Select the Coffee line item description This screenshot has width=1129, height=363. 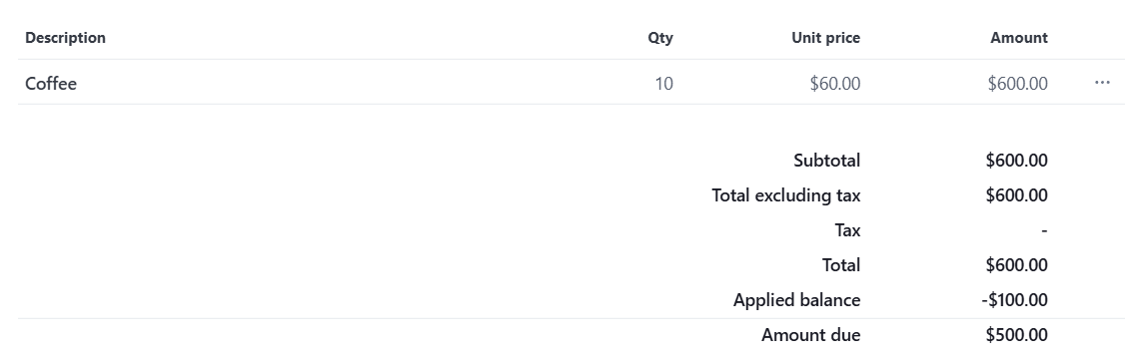click(x=51, y=84)
